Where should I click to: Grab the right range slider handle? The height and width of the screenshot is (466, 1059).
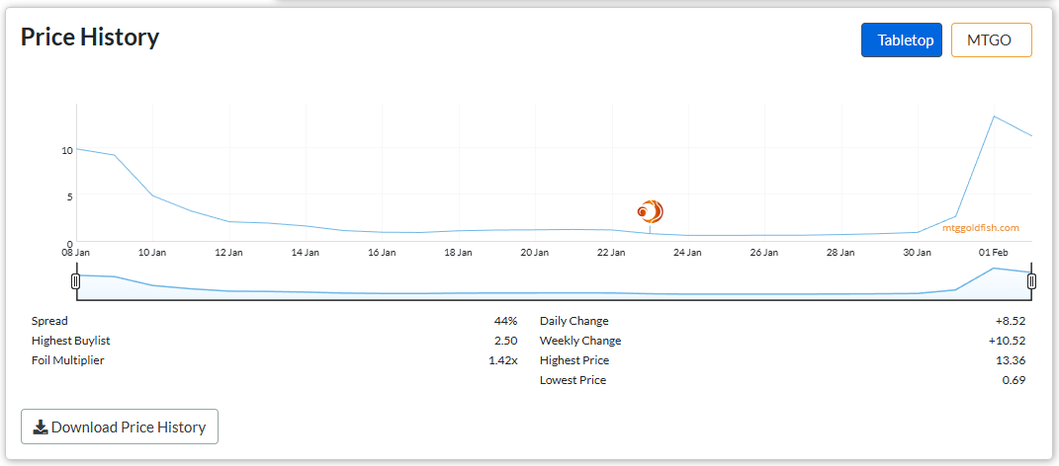click(x=1031, y=281)
